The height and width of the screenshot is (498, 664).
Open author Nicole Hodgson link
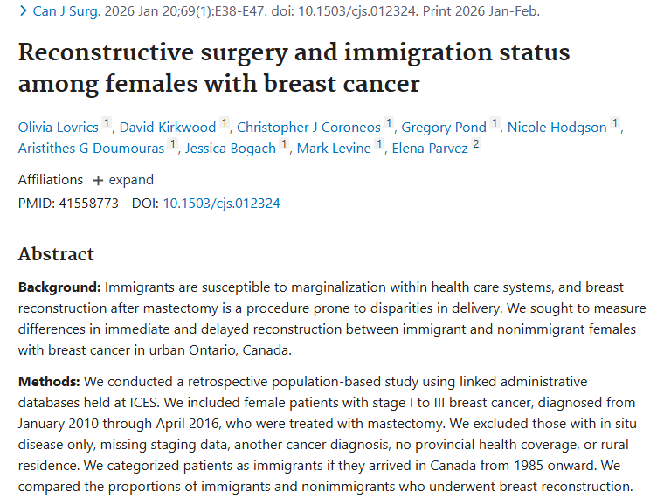pyautogui.click(x=557, y=128)
